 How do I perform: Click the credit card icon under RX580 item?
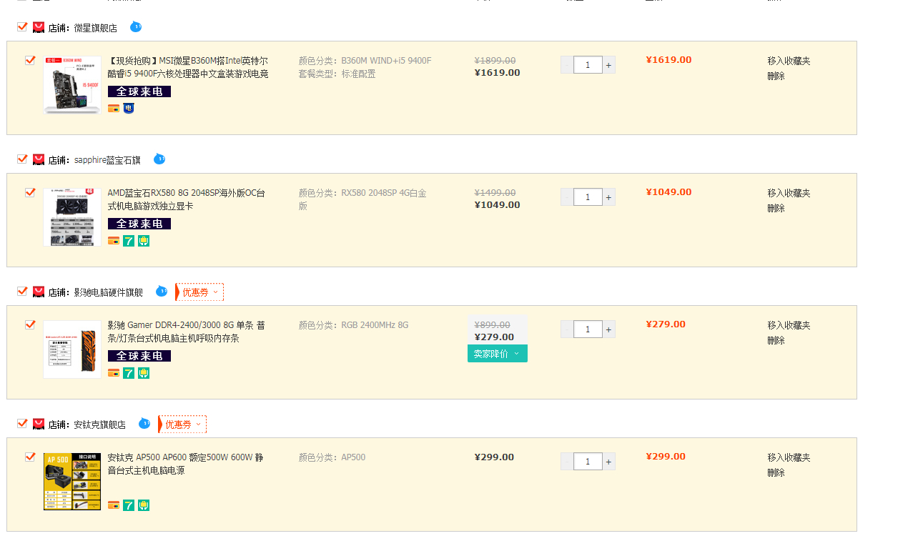point(114,241)
